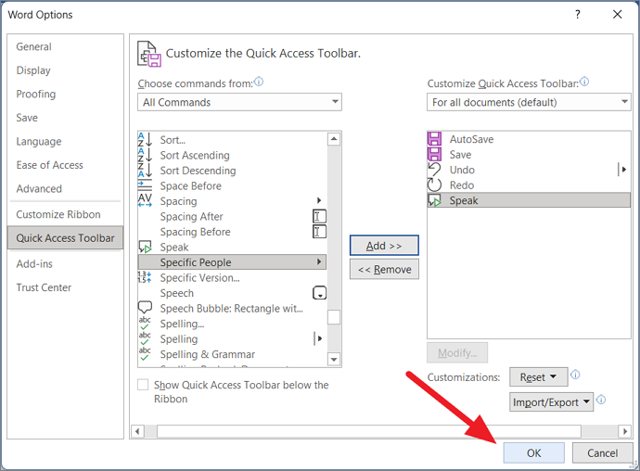Click the Help question mark button
Image resolution: width=640 pixels, height=471 pixels.
(x=577, y=15)
